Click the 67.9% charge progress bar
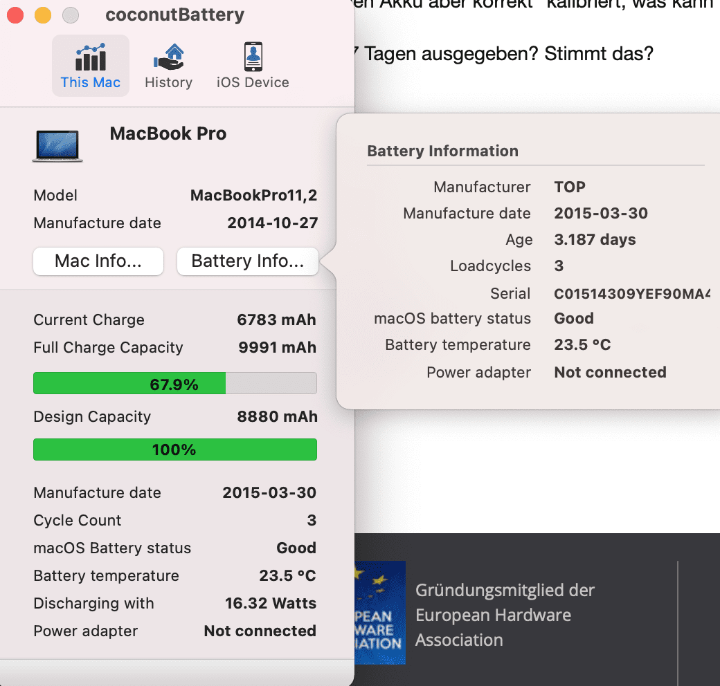 [175, 383]
